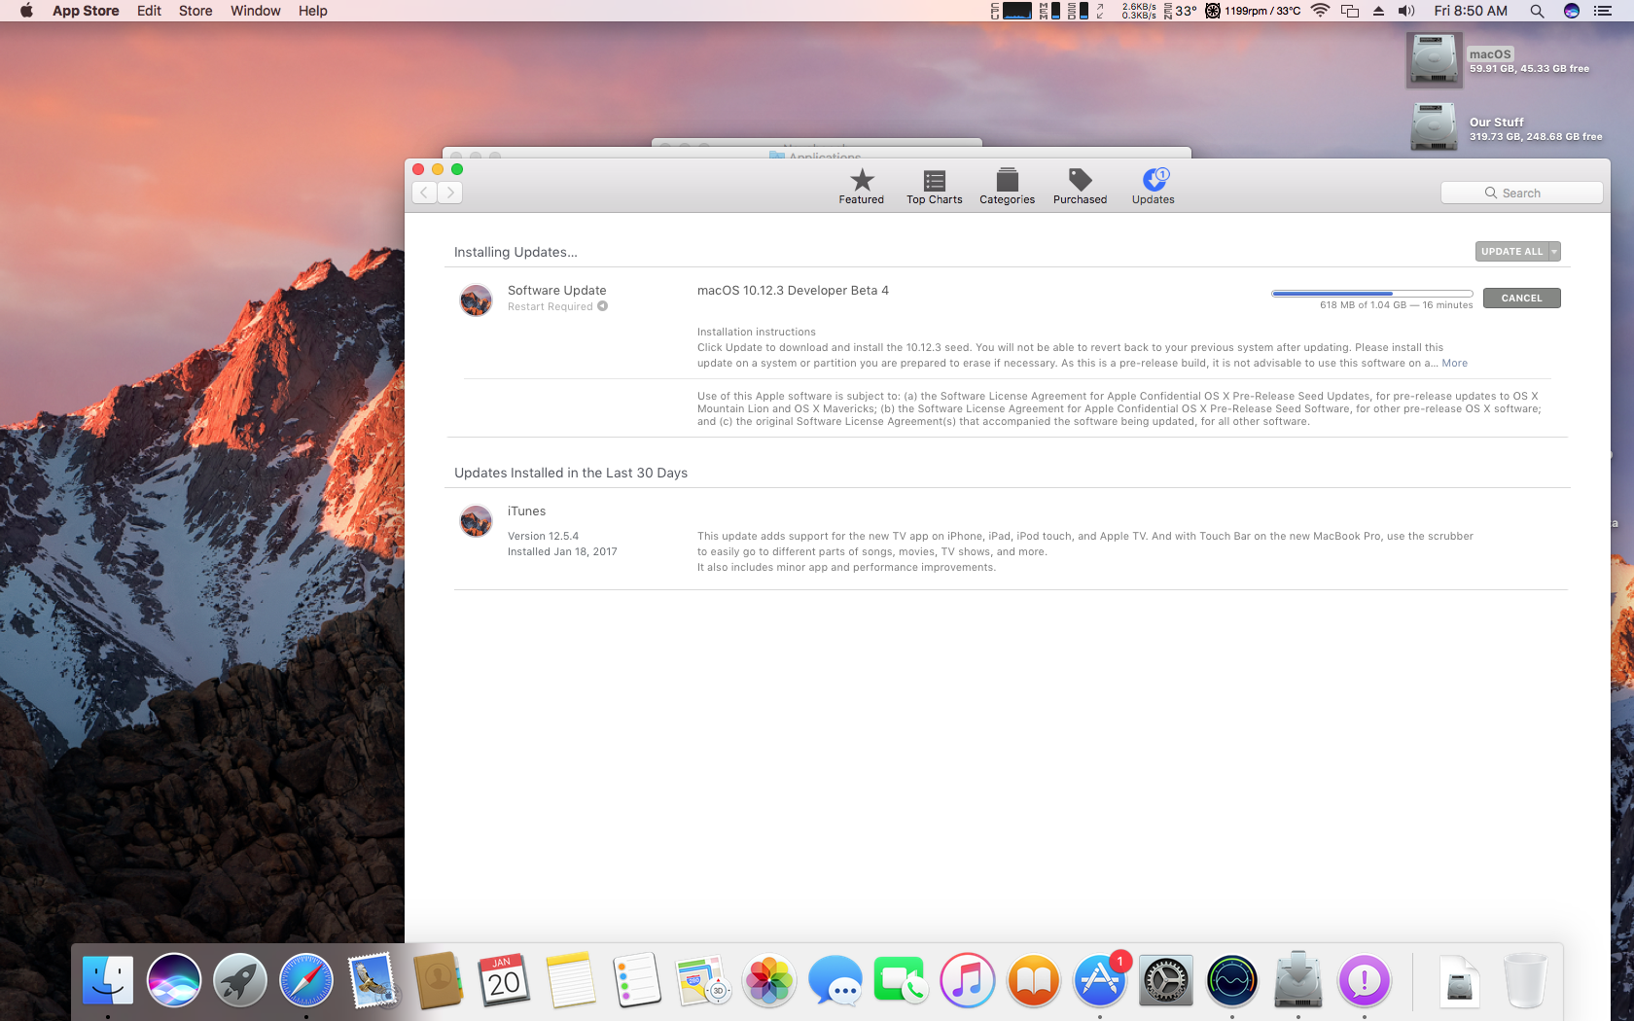Open Reminders from the Dock
Screen dimensions: 1634x1021
click(637, 980)
